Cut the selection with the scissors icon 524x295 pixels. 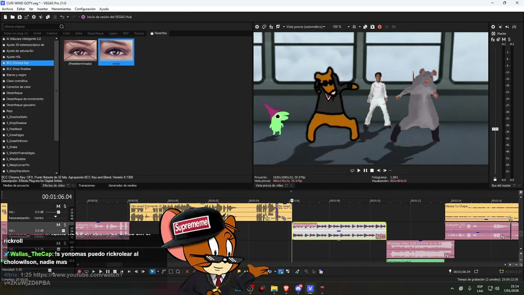click(x=41, y=17)
